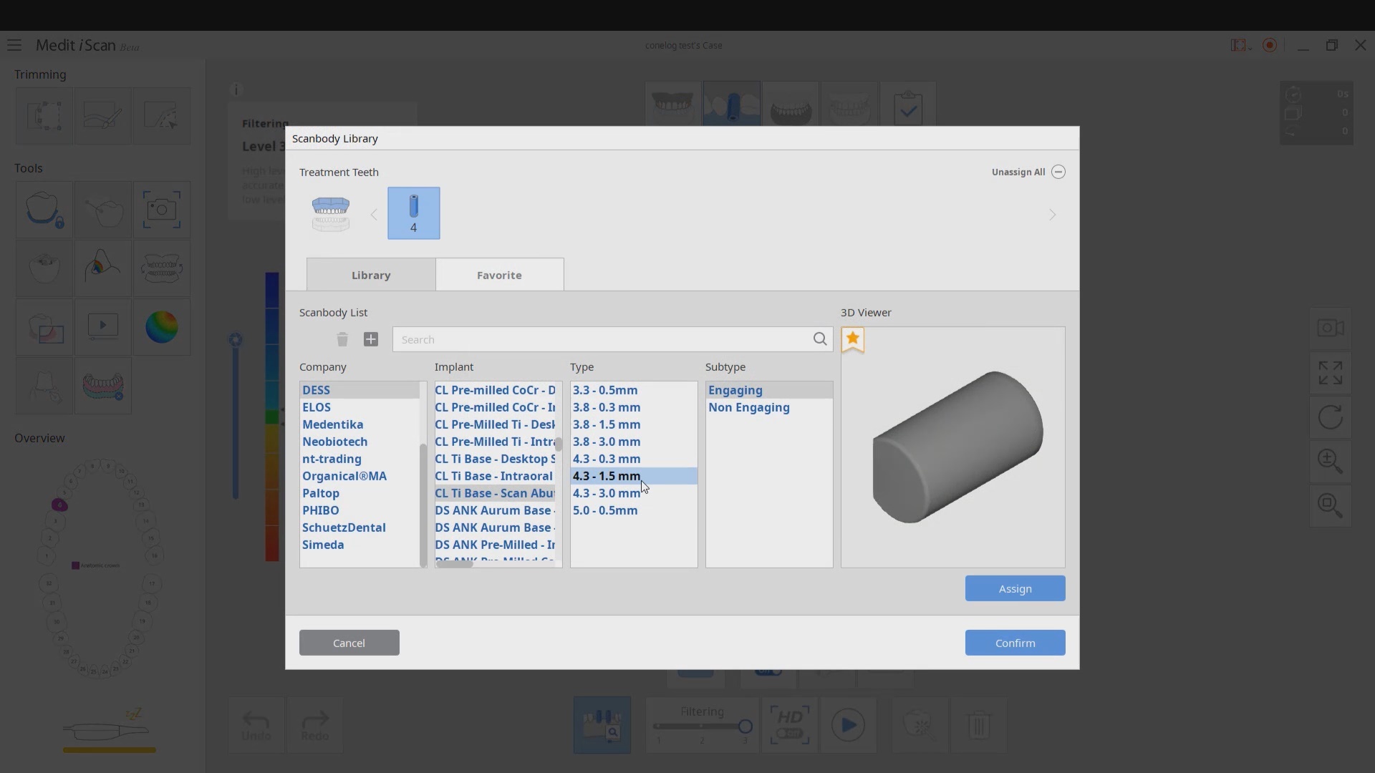Select DS ANK Pre-Milled implant entry
Image resolution: width=1375 pixels, height=773 pixels.
(x=495, y=545)
